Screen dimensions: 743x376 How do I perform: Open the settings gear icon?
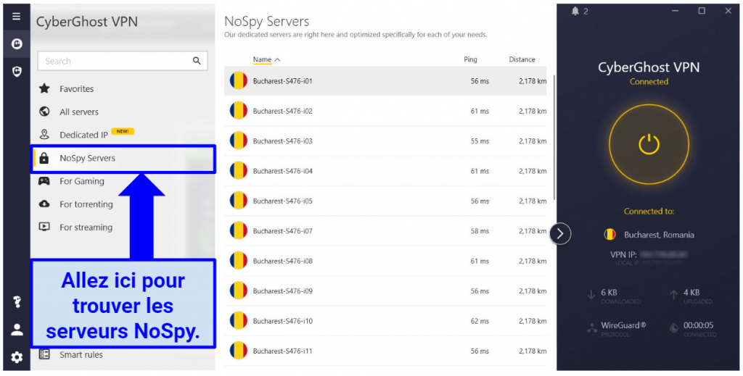point(17,357)
